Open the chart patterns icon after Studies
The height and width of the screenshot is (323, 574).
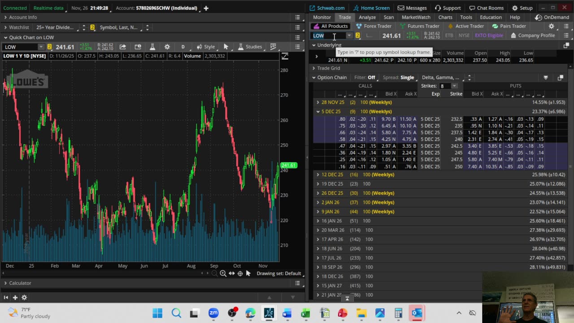pos(273,47)
